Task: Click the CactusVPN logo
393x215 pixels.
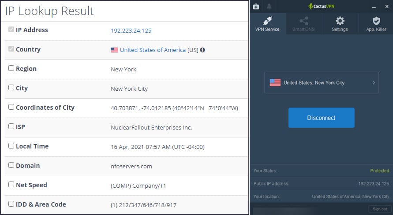Action: coord(321,6)
